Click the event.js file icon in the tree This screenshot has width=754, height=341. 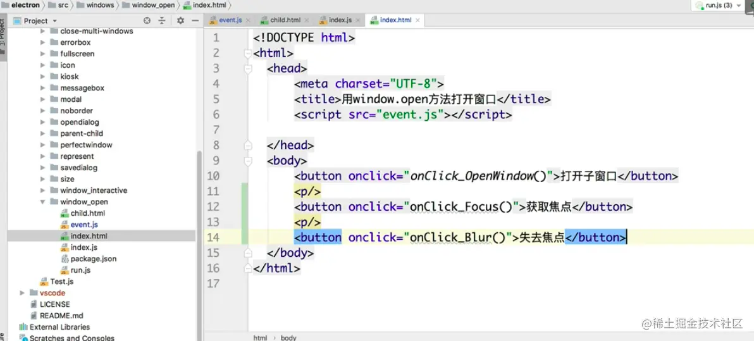click(65, 225)
